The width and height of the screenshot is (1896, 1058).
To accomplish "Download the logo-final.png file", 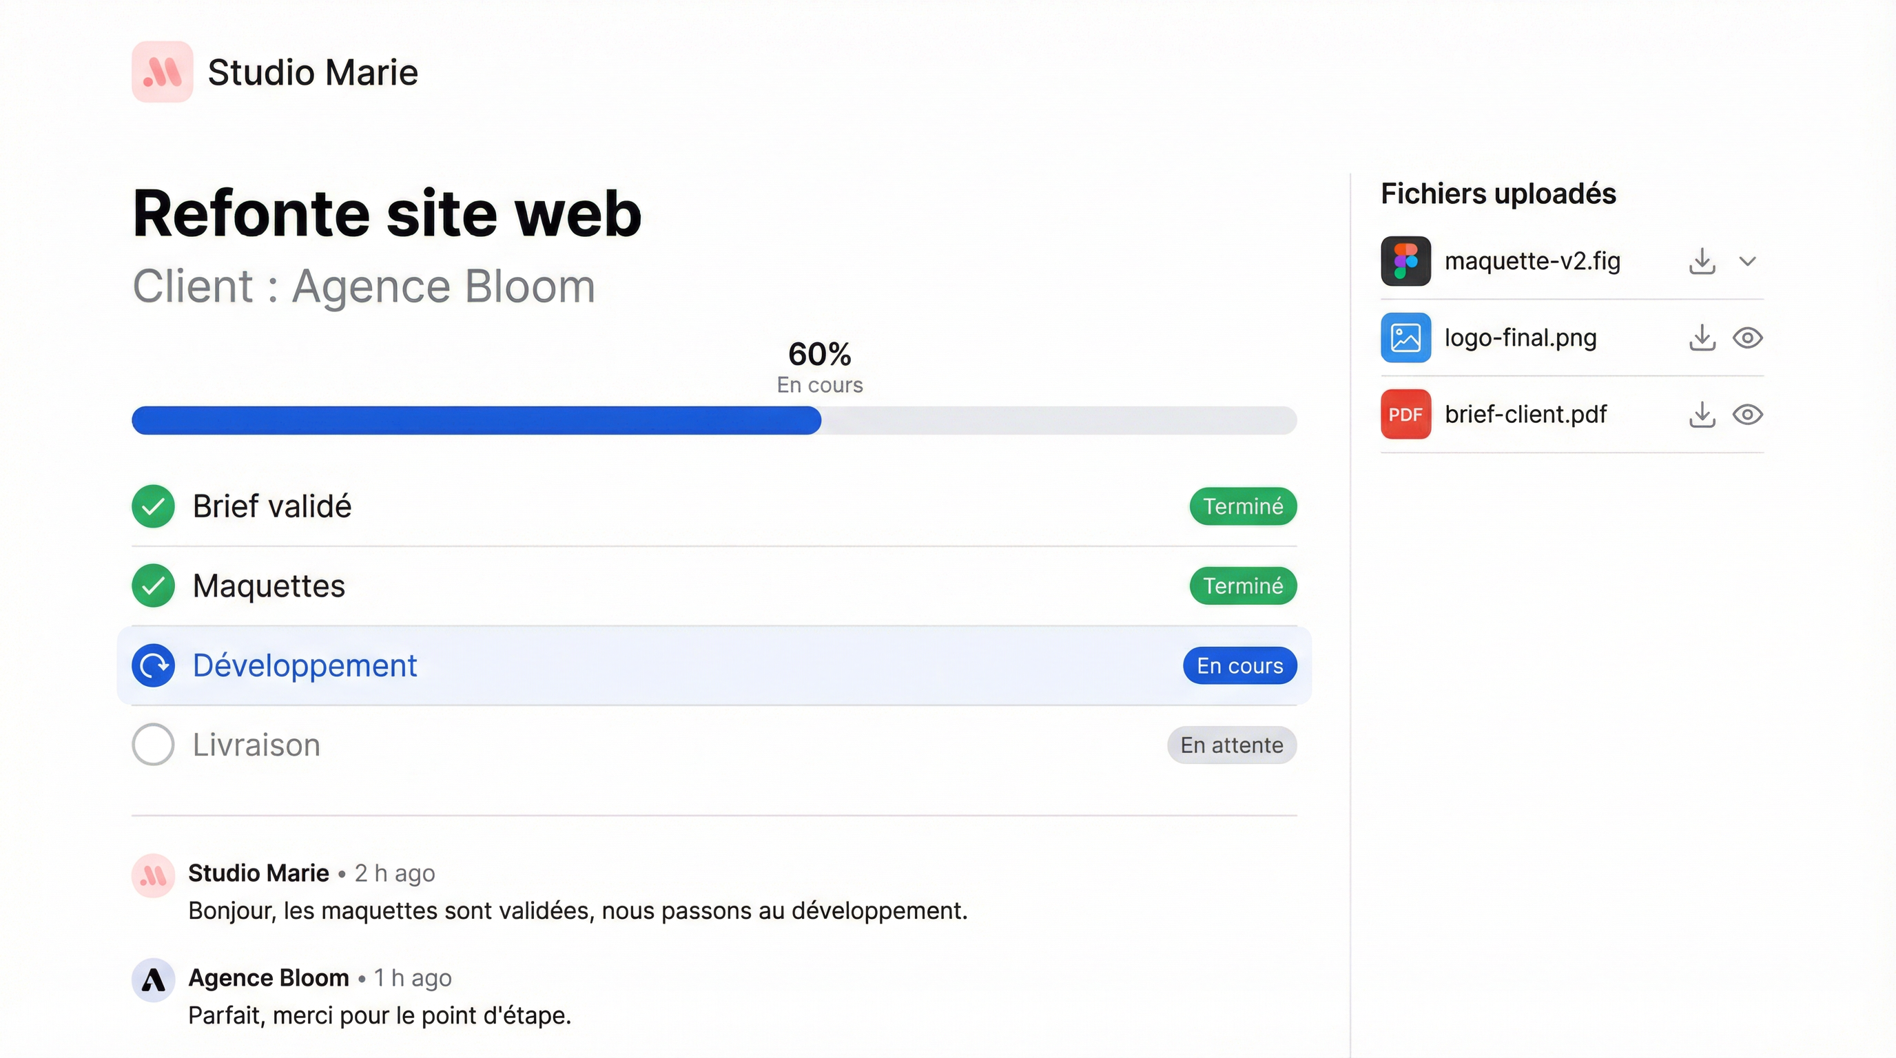I will point(1702,337).
